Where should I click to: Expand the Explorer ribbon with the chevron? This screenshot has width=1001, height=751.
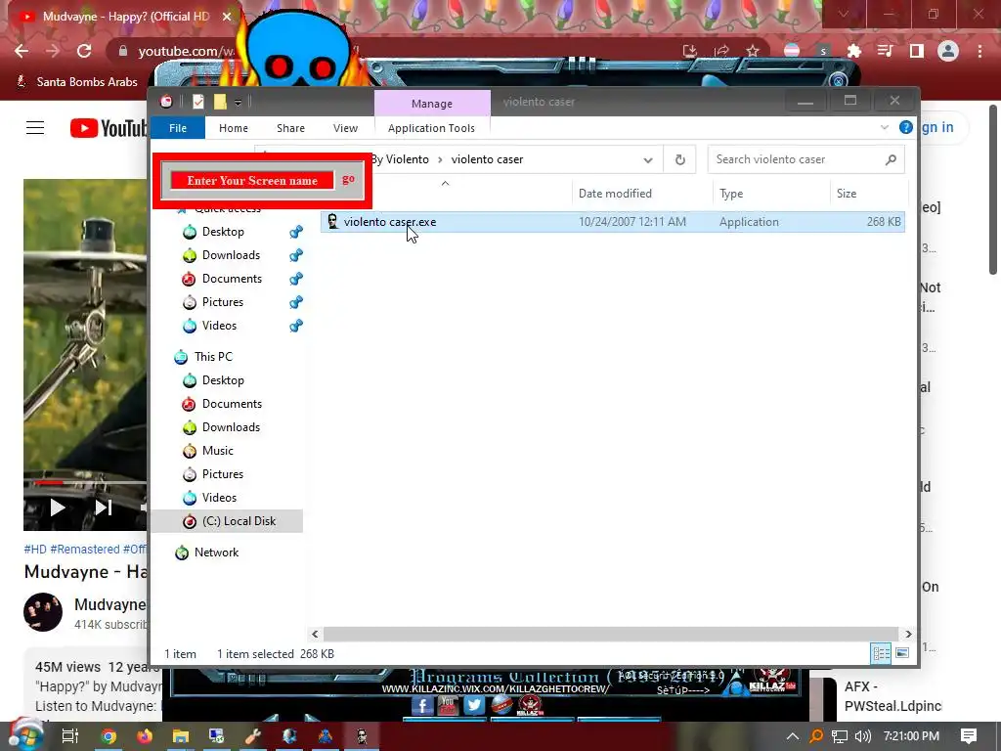tap(884, 127)
